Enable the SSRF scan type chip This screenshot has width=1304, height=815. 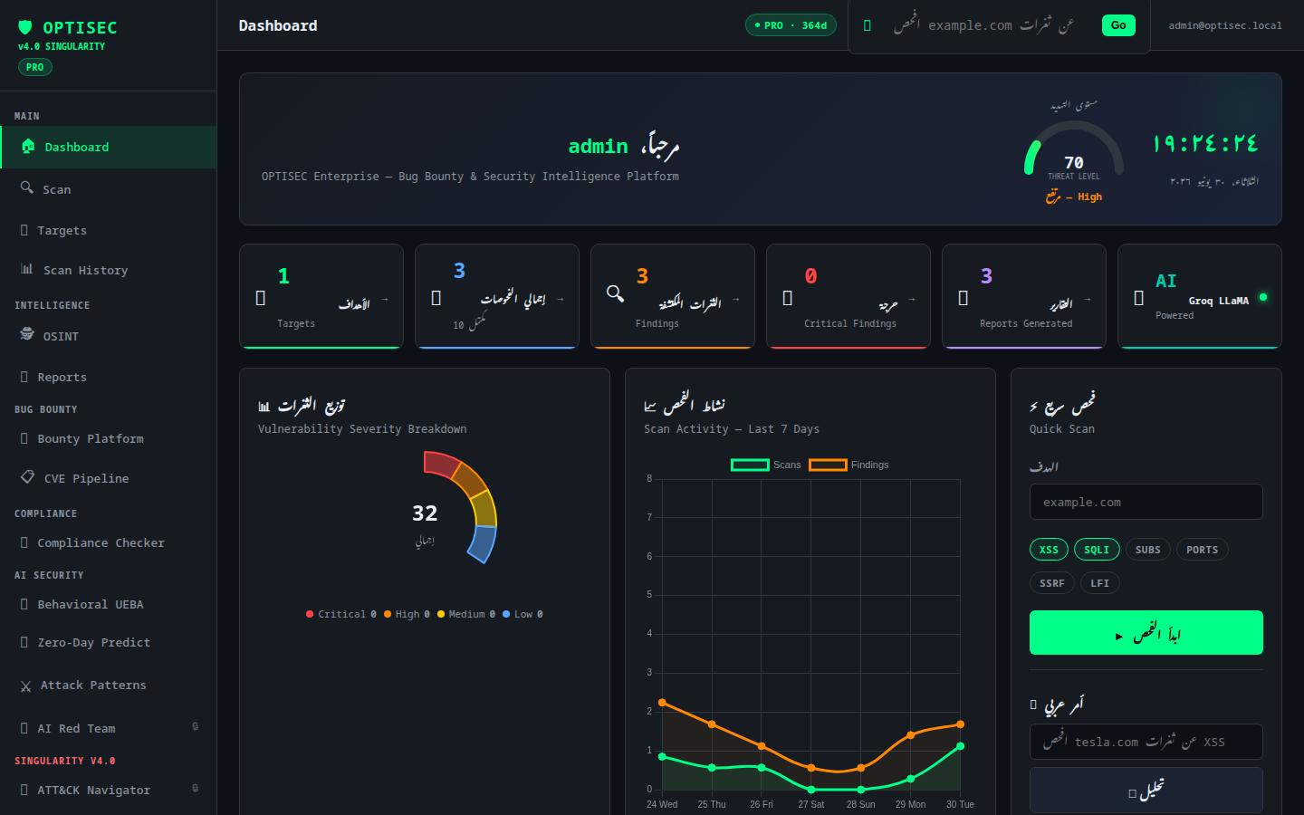[1051, 583]
